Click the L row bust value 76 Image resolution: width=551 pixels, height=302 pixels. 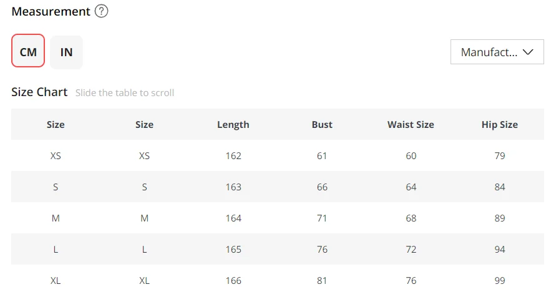click(322, 249)
